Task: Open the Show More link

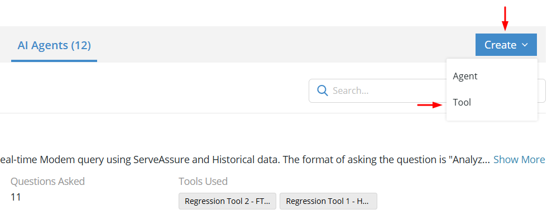Action: pos(519,160)
